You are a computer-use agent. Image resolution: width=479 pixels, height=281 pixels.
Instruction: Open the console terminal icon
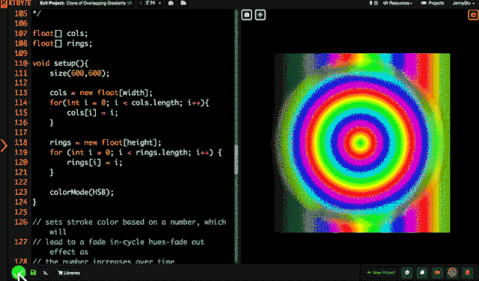point(46,273)
